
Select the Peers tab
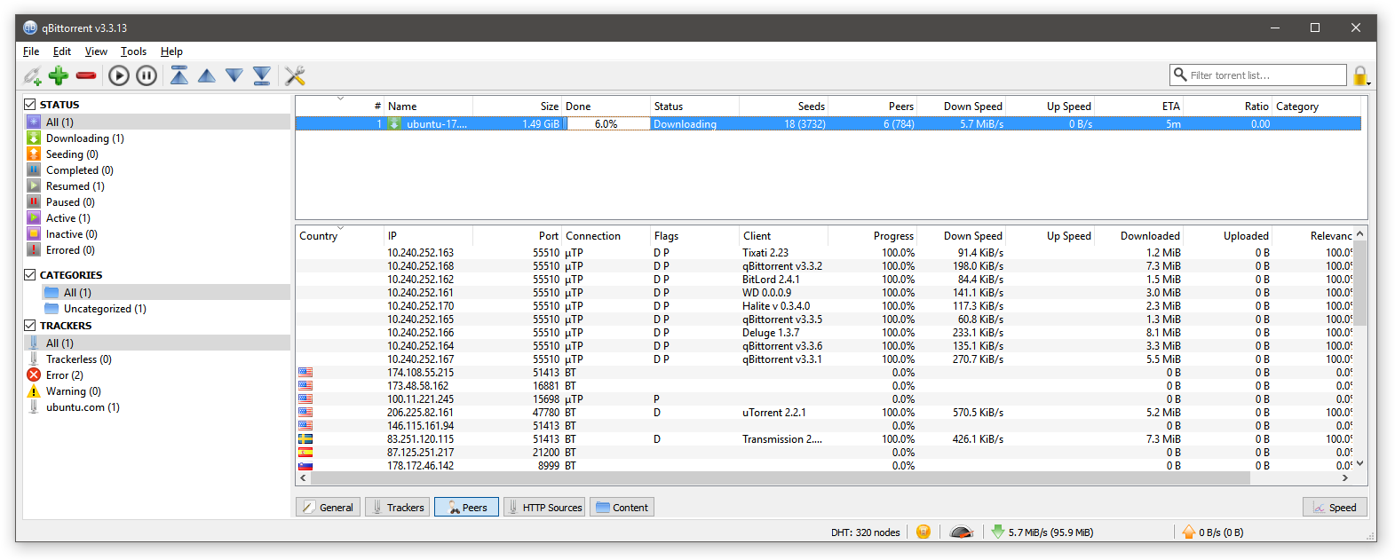pos(466,507)
